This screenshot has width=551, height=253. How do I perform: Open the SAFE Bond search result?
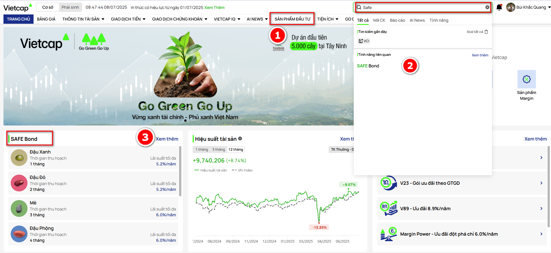(x=368, y=66)
